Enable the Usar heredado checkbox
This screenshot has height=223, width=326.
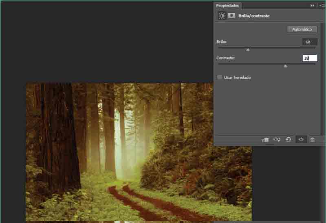(220, 77)
